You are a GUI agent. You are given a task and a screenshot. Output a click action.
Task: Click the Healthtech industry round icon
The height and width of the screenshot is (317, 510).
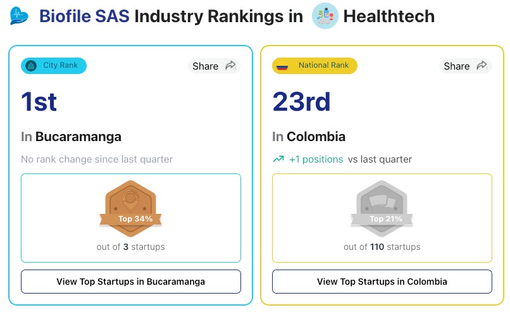point(325,16)
